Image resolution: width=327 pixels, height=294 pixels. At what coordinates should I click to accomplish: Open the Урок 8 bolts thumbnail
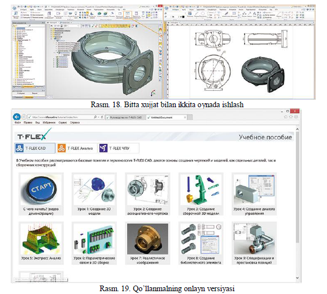[x=201, y=239]
